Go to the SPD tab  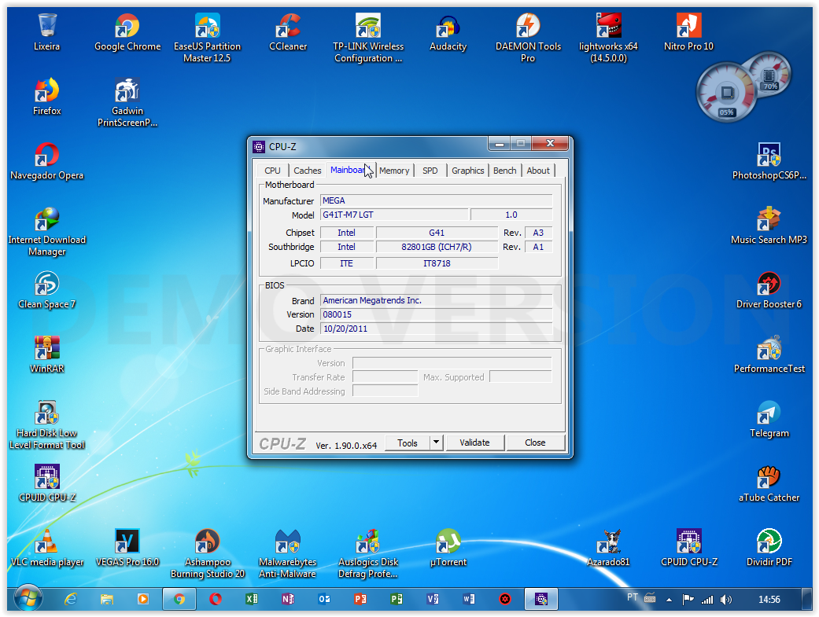click(430, 171)
